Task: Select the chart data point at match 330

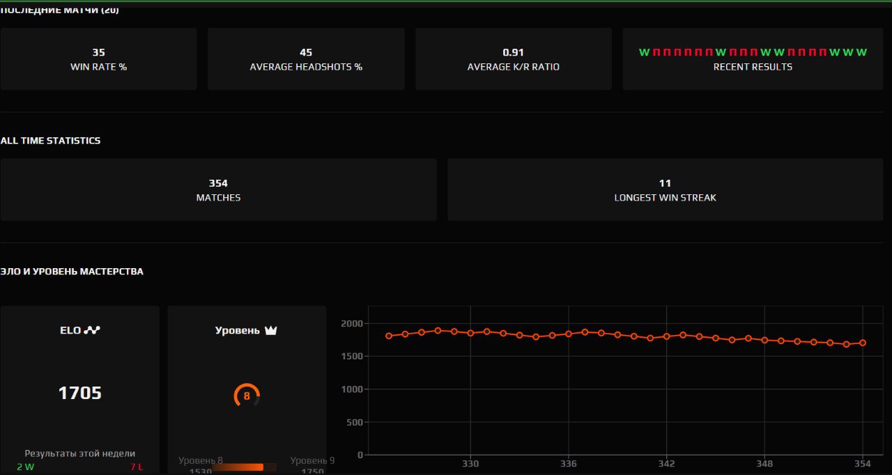Action: coord(470,333)
